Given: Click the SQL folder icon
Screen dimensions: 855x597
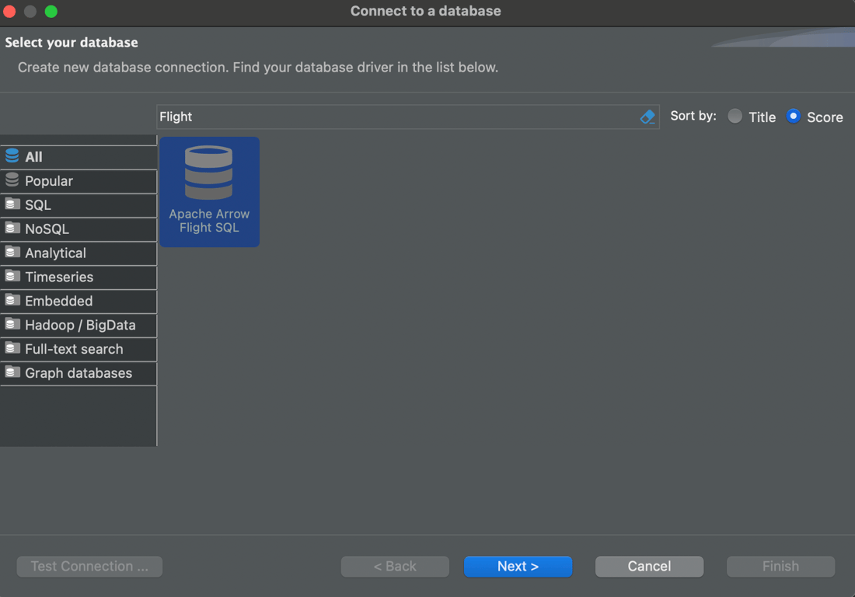Looking at the screenshot, I should point(12,204).
